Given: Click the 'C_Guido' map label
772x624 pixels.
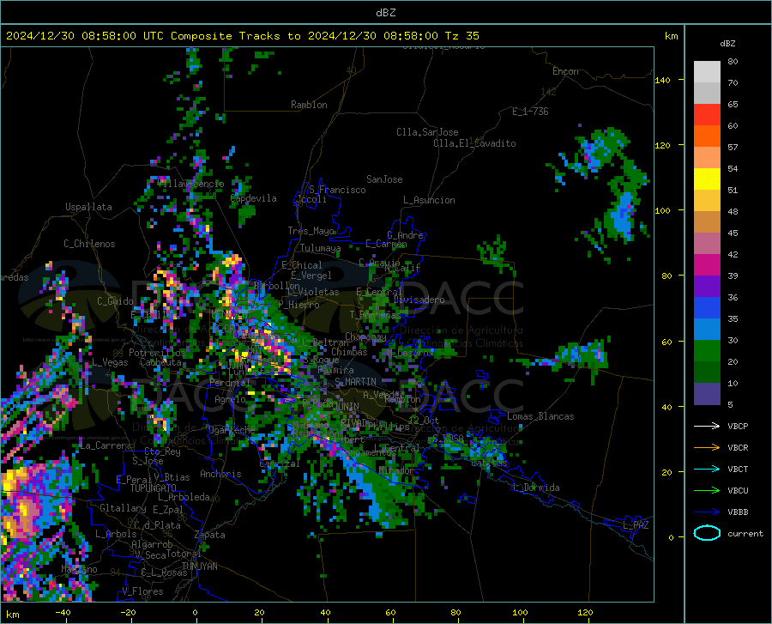Looking at the screenshot, I should click(115, 301).
